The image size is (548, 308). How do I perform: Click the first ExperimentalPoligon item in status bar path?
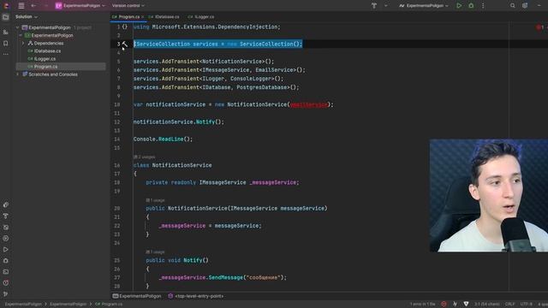pyautogui.click(x=23, y=305)
